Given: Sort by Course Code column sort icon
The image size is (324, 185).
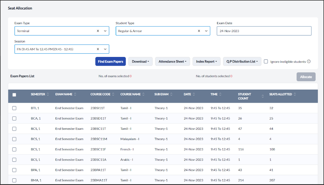Looking at the screenshot, I should [113, 94].
